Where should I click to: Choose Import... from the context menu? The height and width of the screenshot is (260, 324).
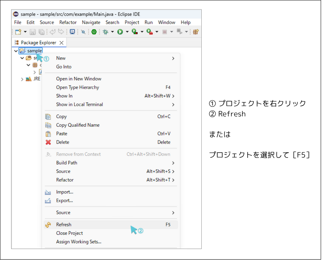coord(111,192)
